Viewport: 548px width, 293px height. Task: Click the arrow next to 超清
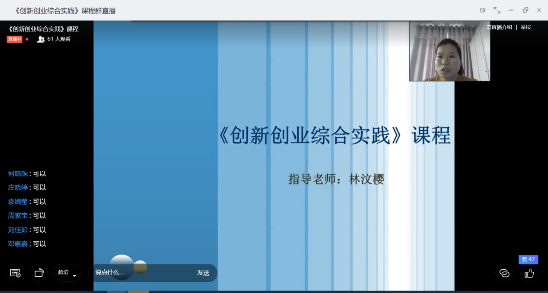(x=74, y=275)
